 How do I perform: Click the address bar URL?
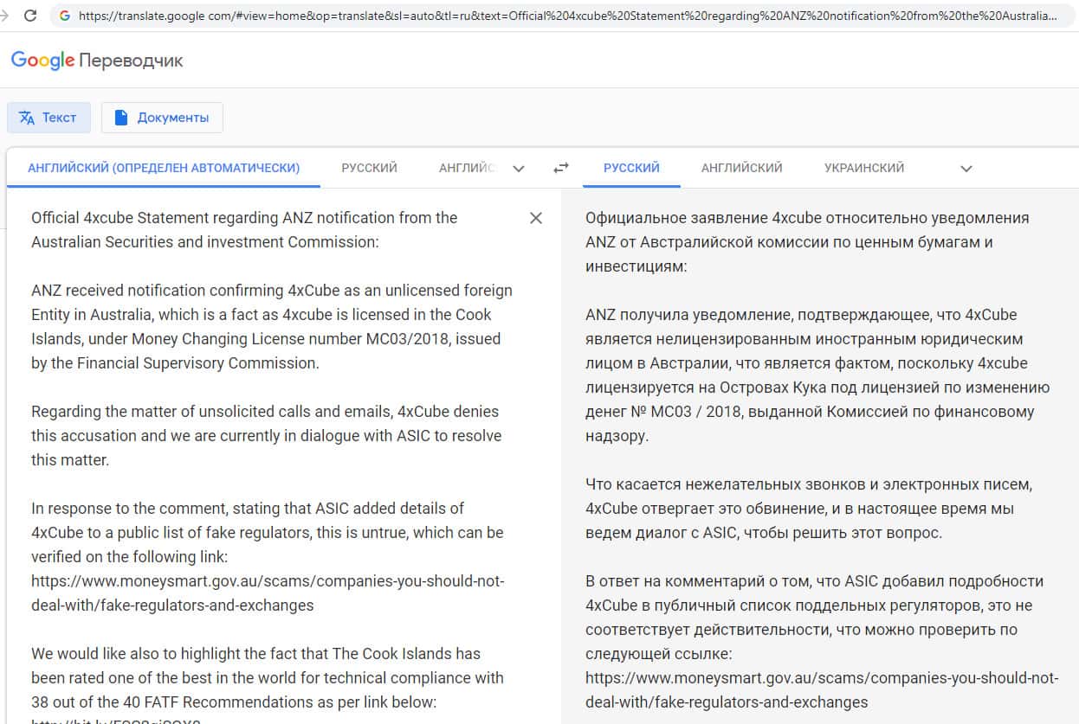pos(567,16)
